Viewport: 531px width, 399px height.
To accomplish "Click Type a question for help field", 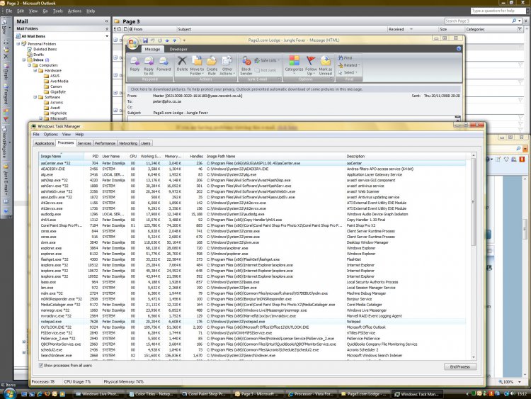I will tap(498, 11).
